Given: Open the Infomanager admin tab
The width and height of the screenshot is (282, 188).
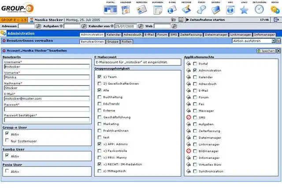Looking at the screenshot, I should click(264, 34).
